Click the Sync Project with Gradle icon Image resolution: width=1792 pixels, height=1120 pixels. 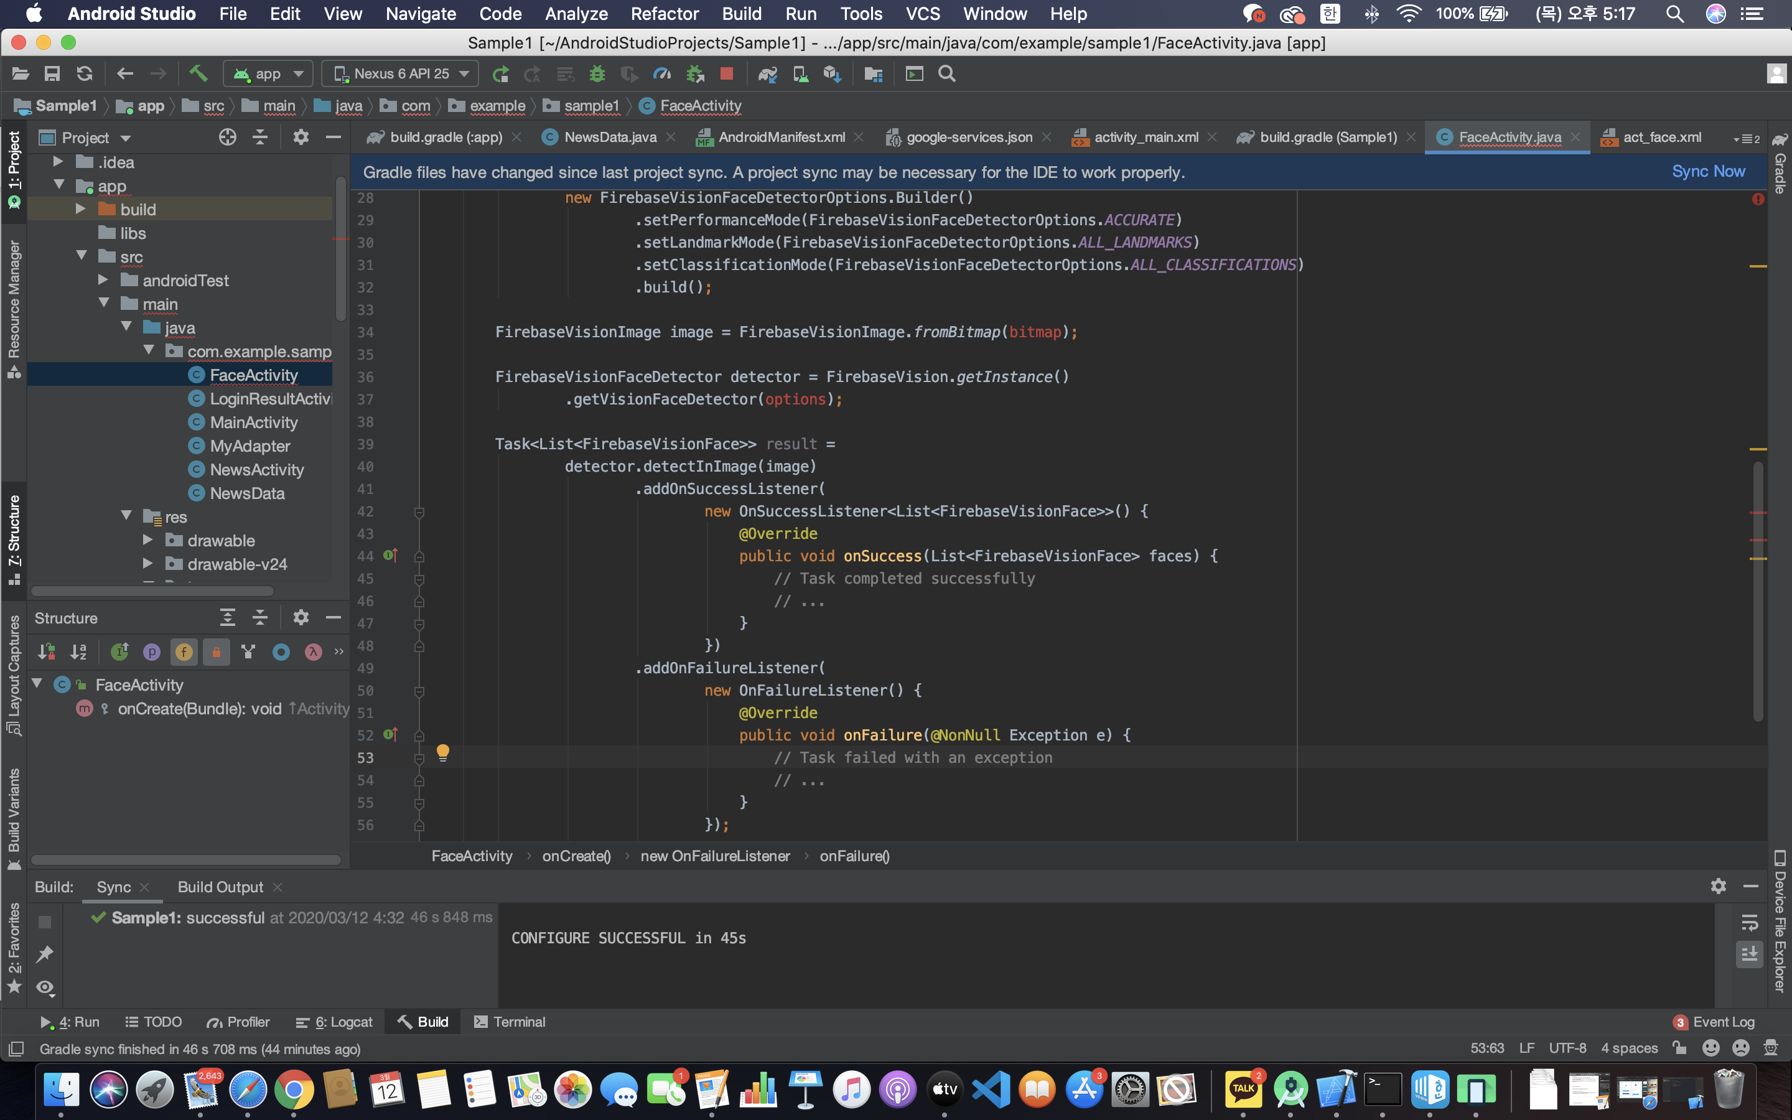point(768,73)
